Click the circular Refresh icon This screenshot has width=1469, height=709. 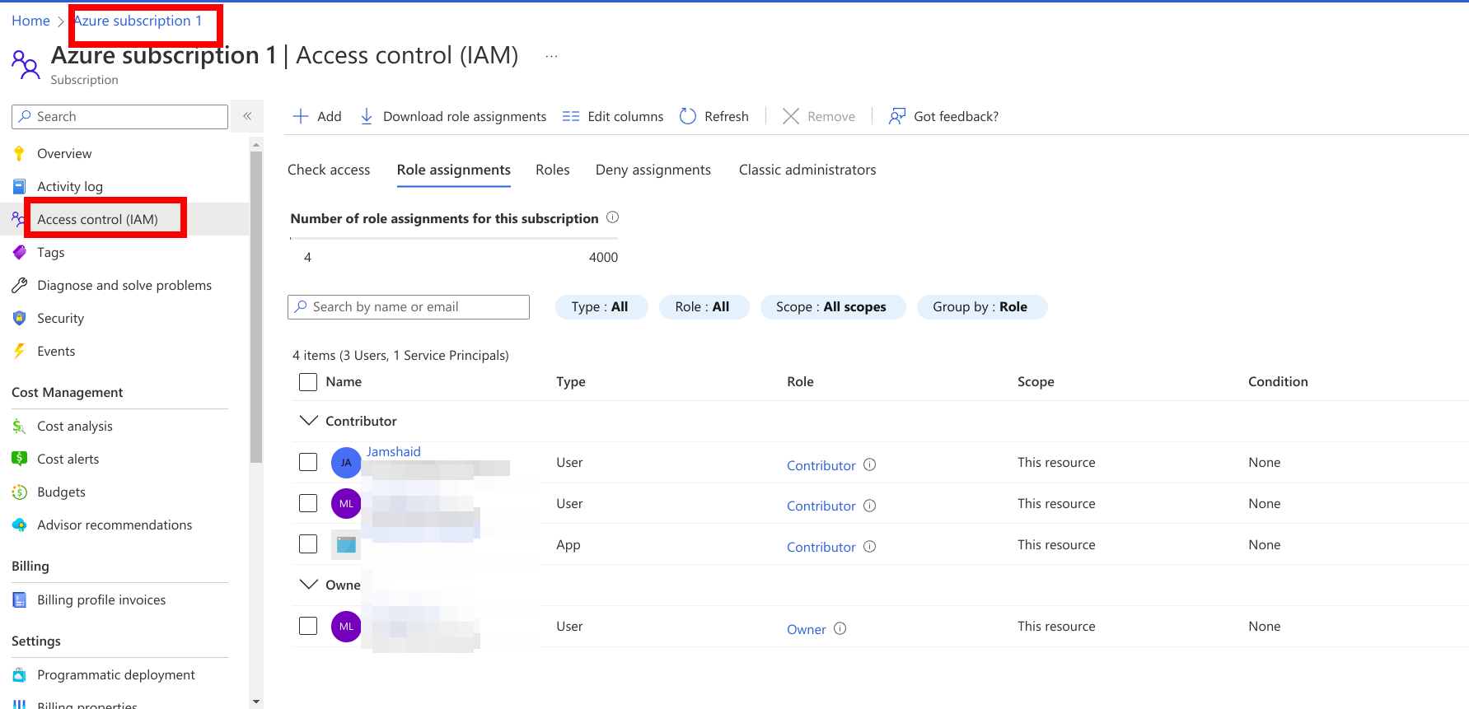coord(687,116)
